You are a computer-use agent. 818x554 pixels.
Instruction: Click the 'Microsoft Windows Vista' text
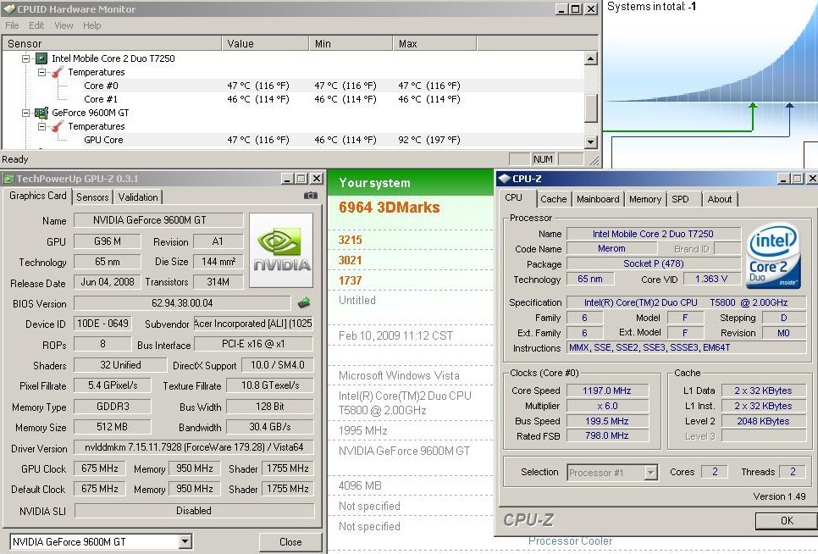pyautogui.click(x=399, y=375)
